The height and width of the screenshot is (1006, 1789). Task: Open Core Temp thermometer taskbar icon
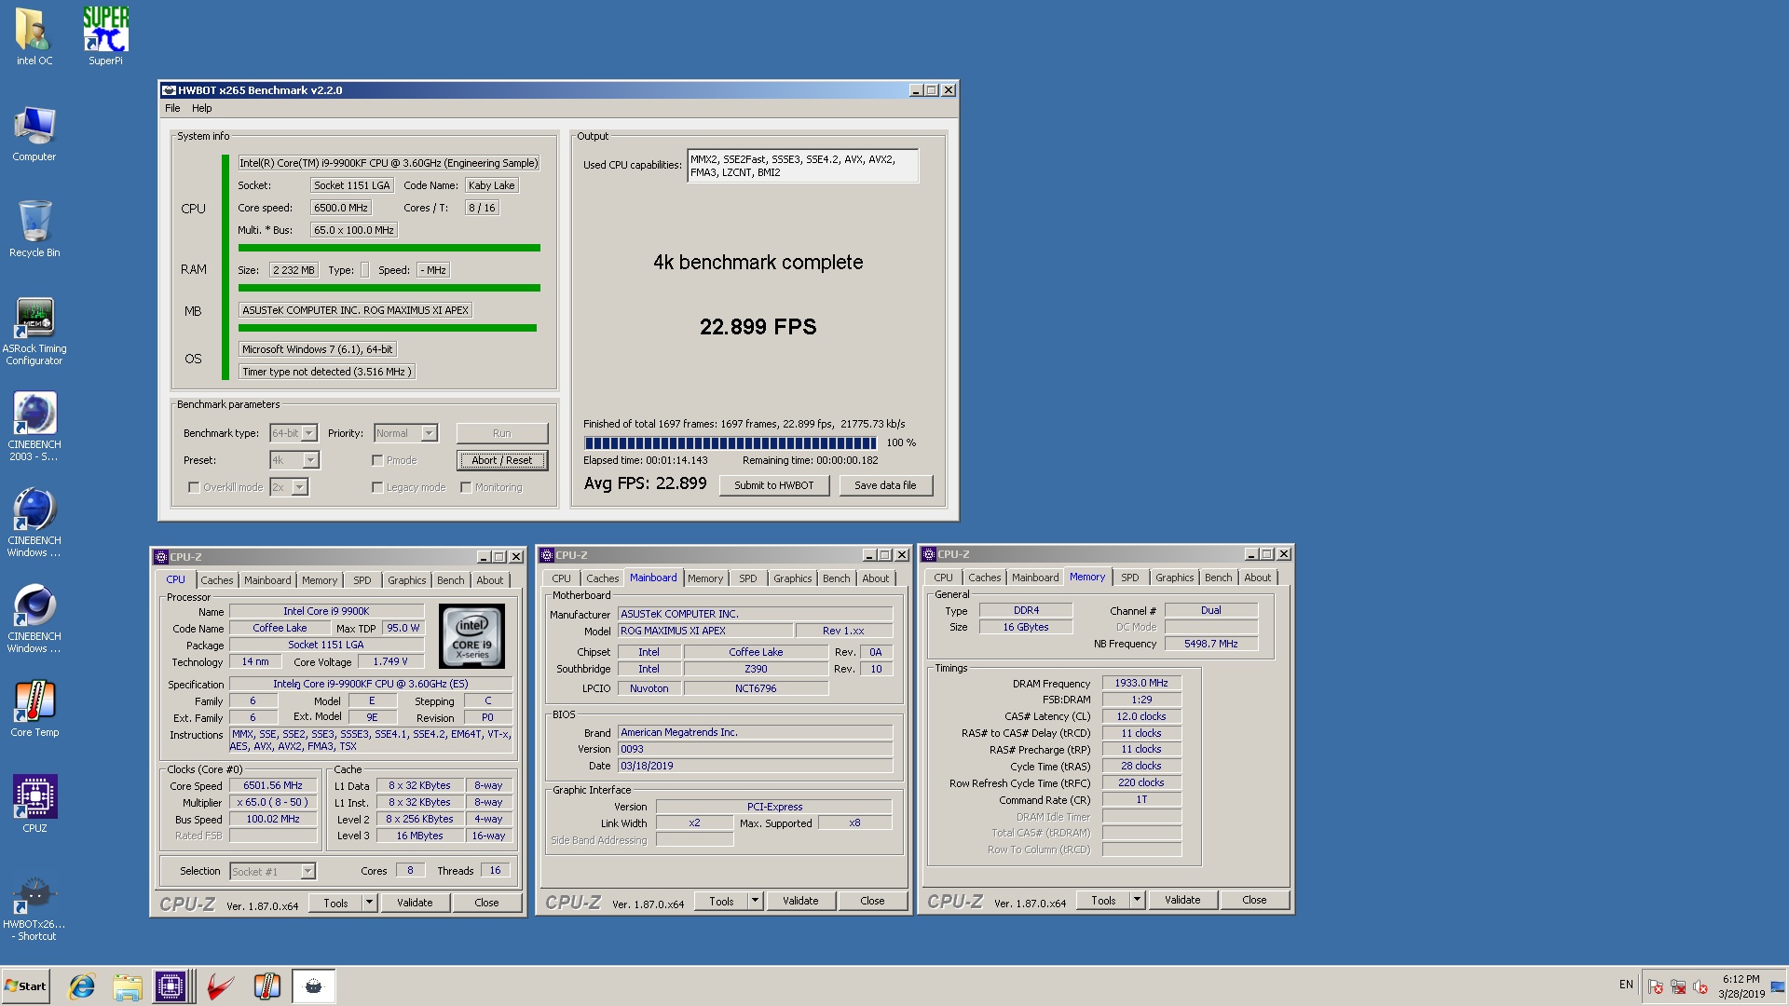[x=266, y=986]
